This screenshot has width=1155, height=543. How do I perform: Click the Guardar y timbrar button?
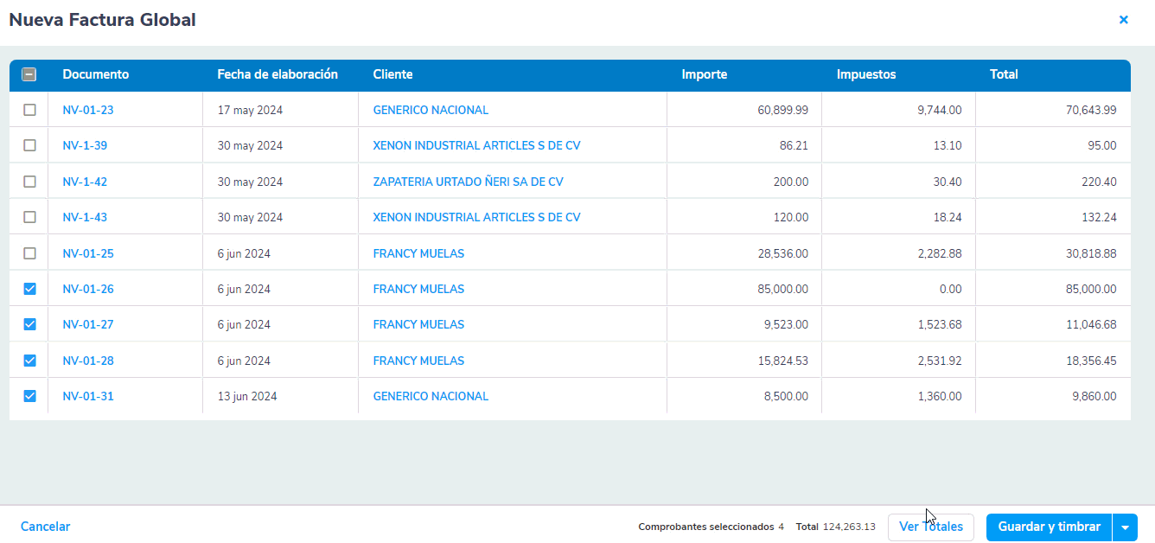(x=1049, y=527)
